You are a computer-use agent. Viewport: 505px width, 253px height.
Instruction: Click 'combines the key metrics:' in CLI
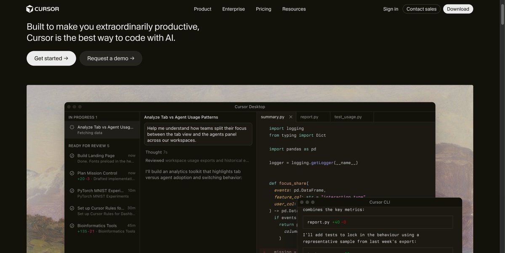point(334,209)
